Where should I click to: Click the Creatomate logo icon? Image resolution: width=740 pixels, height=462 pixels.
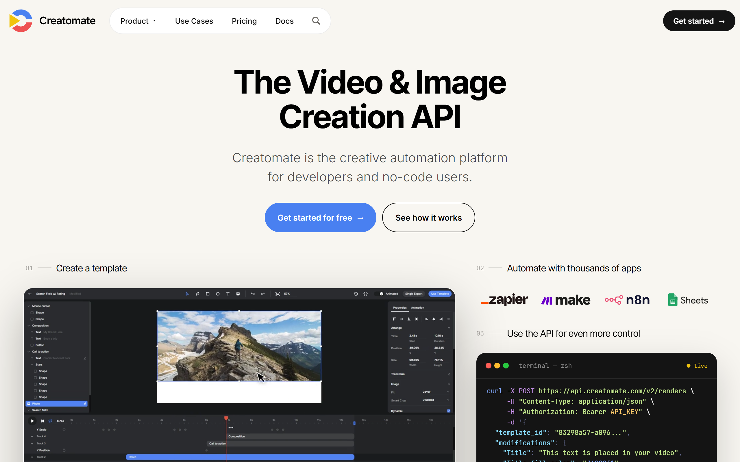(21, 21)
